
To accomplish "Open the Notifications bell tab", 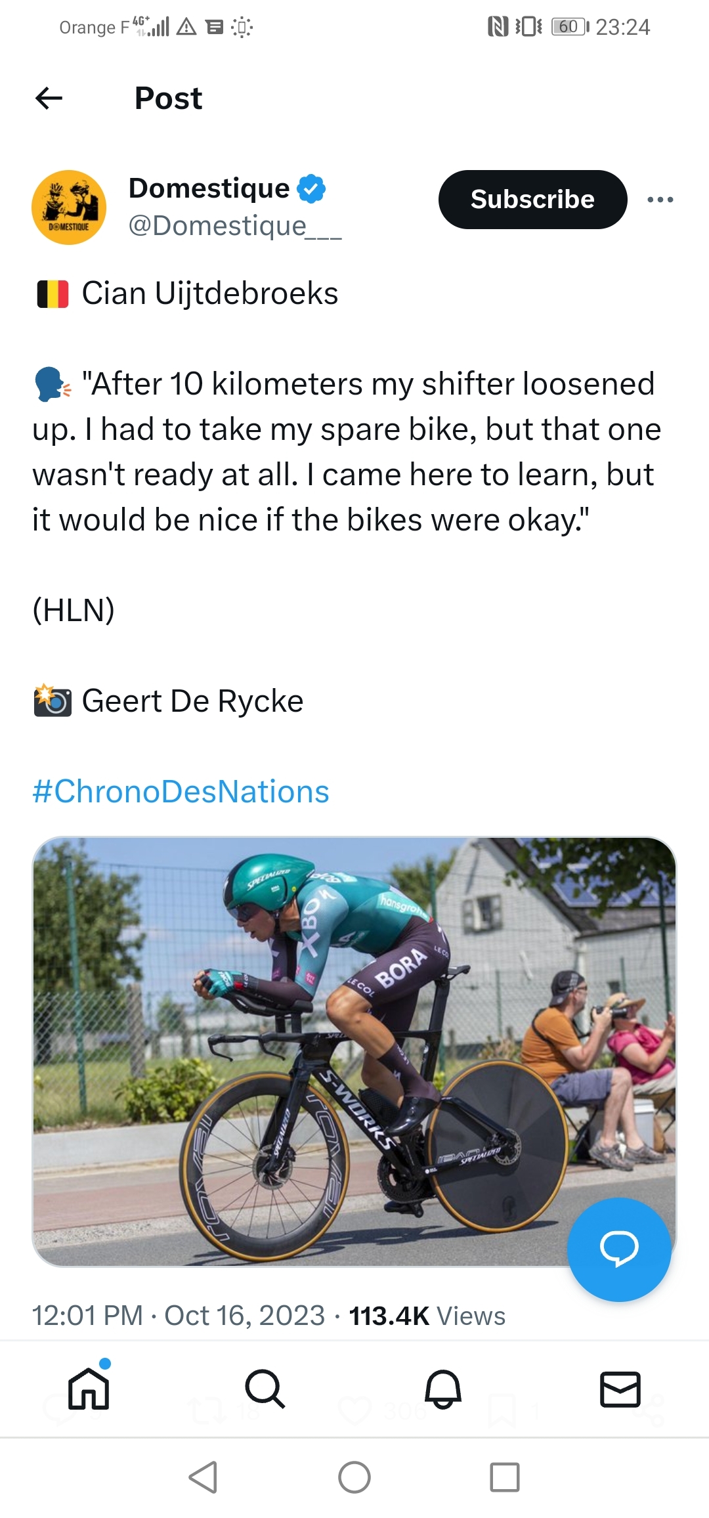I will 443,1389.
